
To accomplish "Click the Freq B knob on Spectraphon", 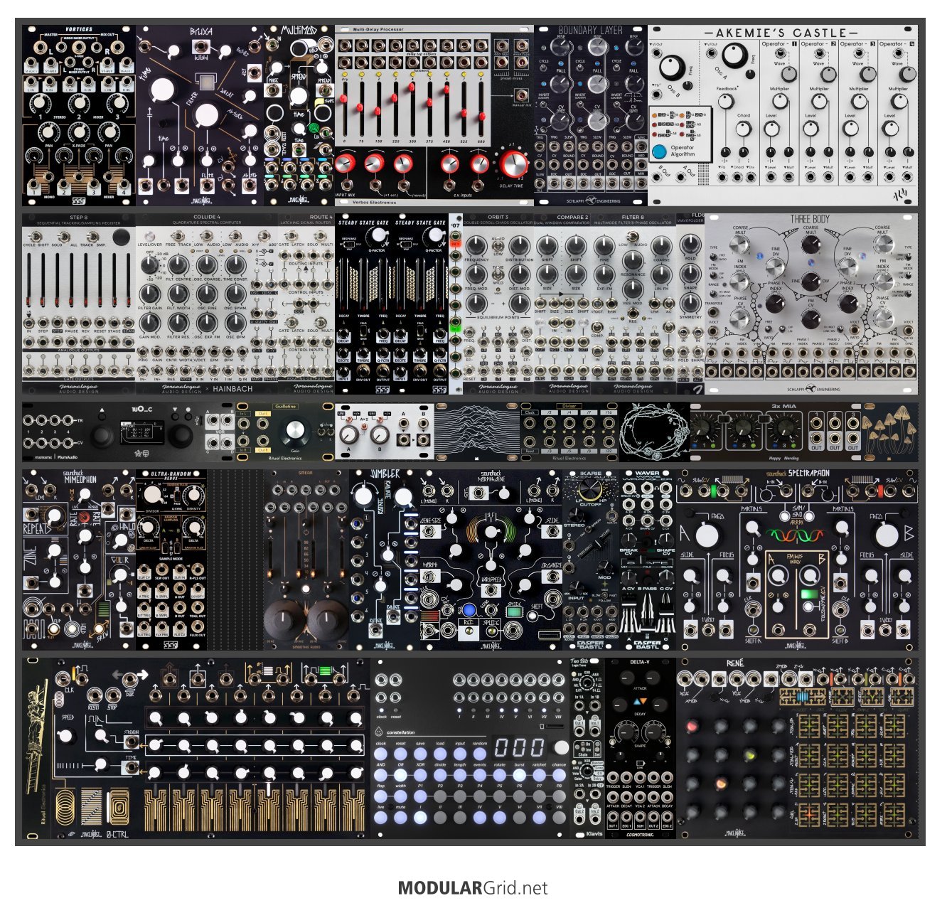I will pyautogui.click(x=887, y=535).
